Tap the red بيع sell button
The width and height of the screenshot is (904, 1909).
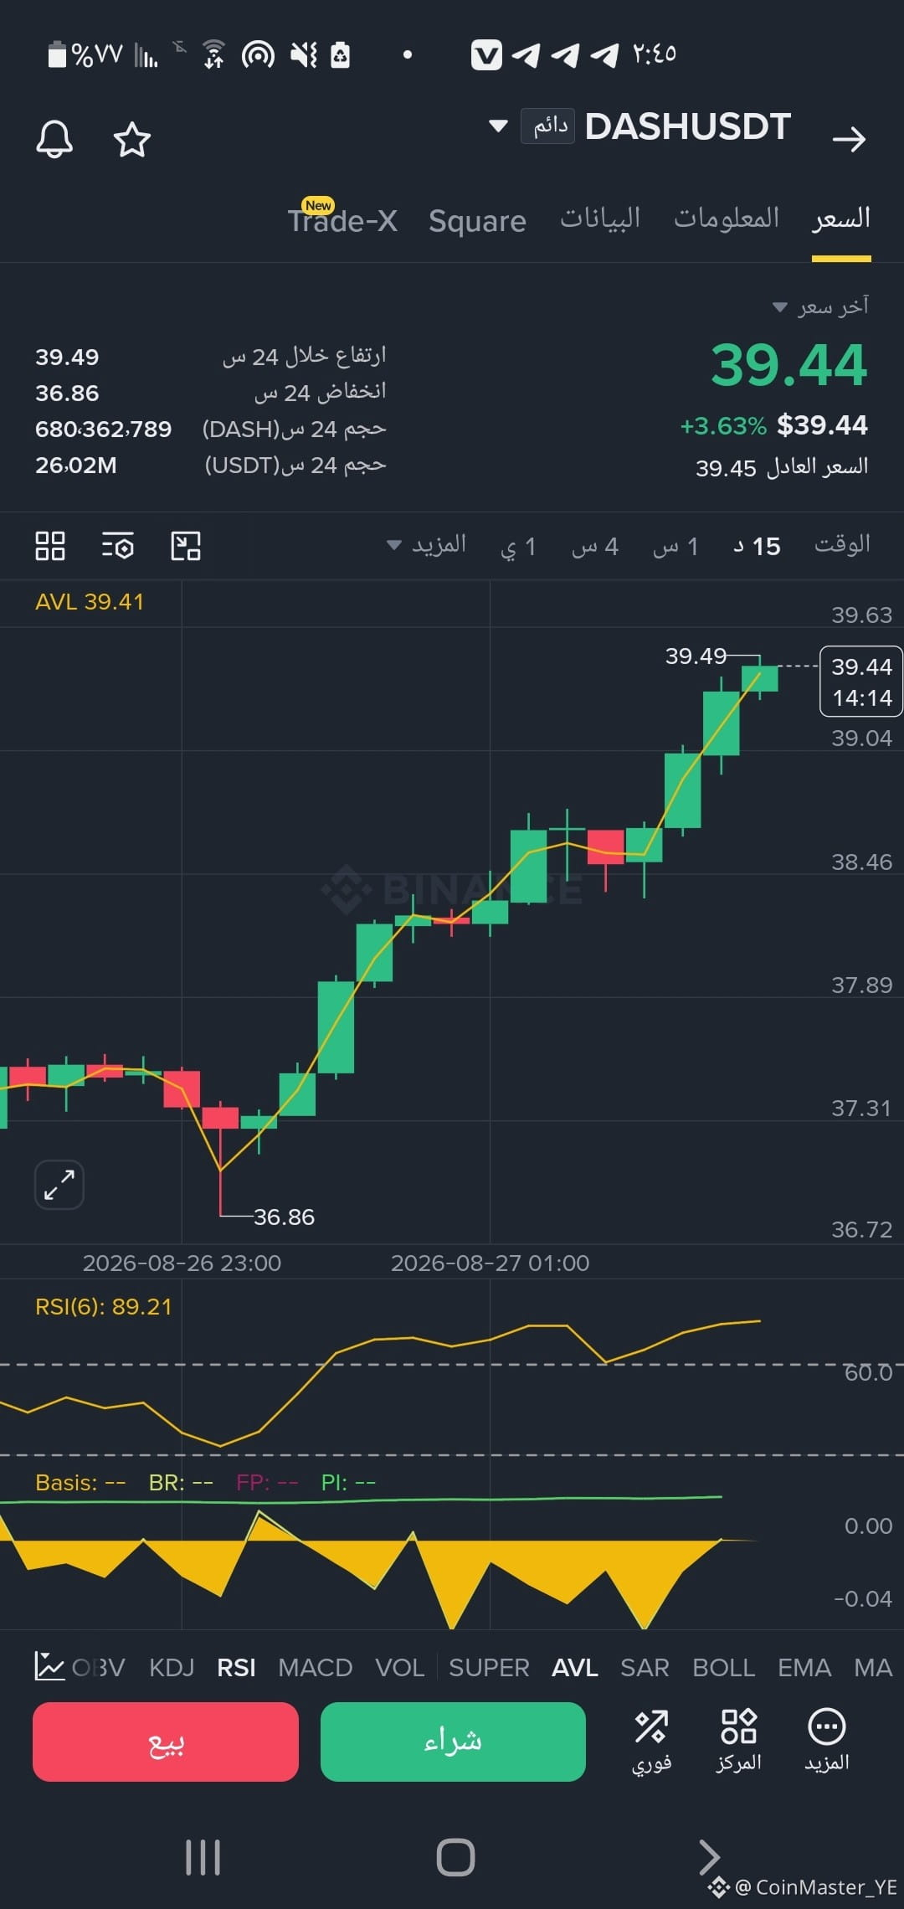(166, 1742)
